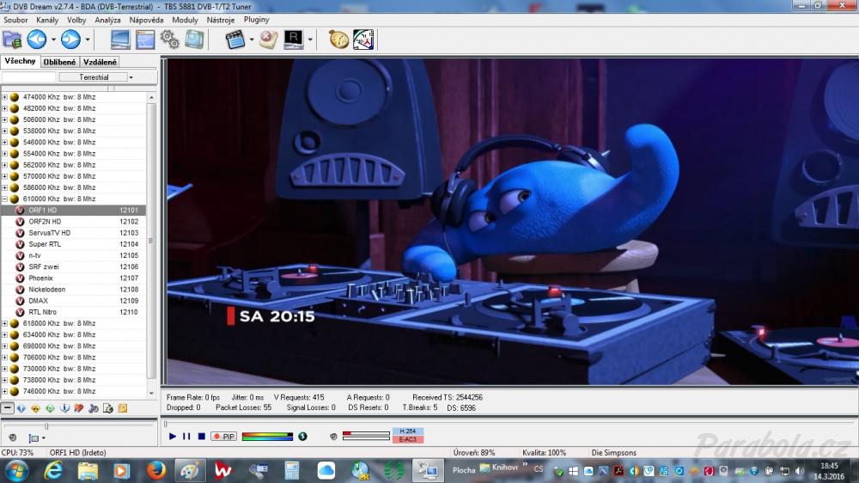The height and width of the screenshot is (483, 859).
Task: Click the yellow radiation channel list icon
Action: point(35,408)
